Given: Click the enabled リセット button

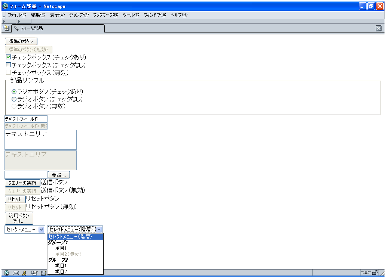Looking at the screenshot, I should [x=15, y=199].
